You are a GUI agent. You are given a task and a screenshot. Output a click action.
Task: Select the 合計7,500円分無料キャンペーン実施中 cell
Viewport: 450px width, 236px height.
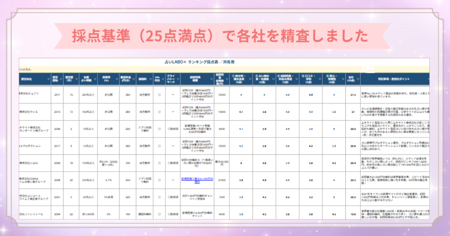pyautogui.click(x=197, y=197)
